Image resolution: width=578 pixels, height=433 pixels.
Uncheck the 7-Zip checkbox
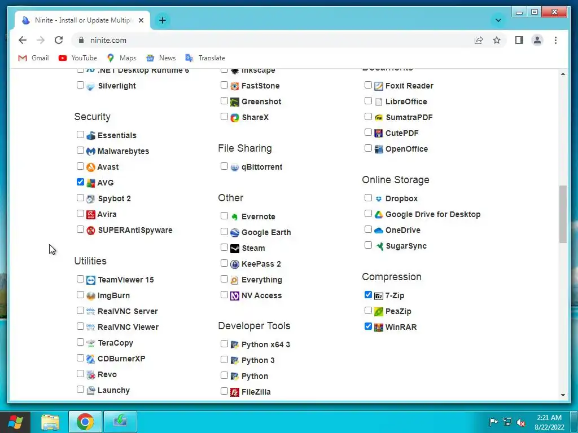[x=368, y=294]
